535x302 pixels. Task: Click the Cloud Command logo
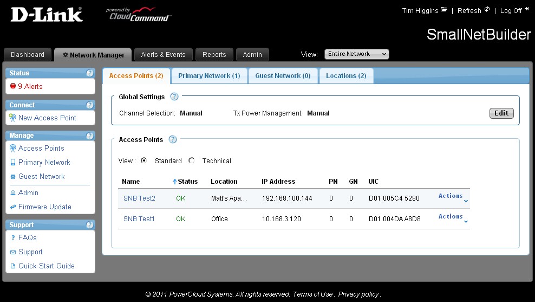coord(139,14)
